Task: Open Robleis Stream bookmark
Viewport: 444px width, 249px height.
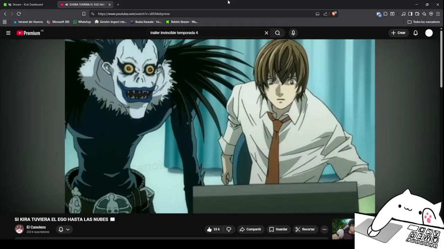Action: (x=182, y=22)
